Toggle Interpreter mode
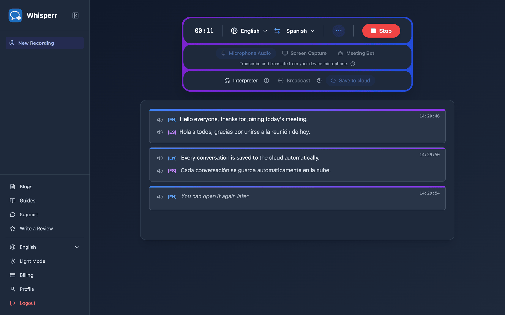Image resolution: width=505 pixels, height=315 pixels. pos(241,81)
